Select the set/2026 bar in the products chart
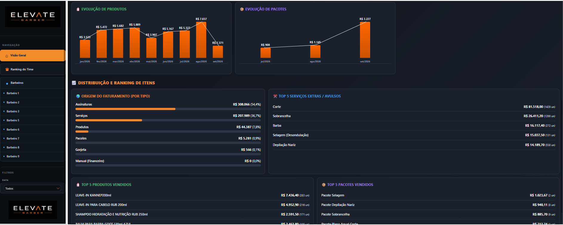This screenshot has width=563, height=225. pos(218,52)
